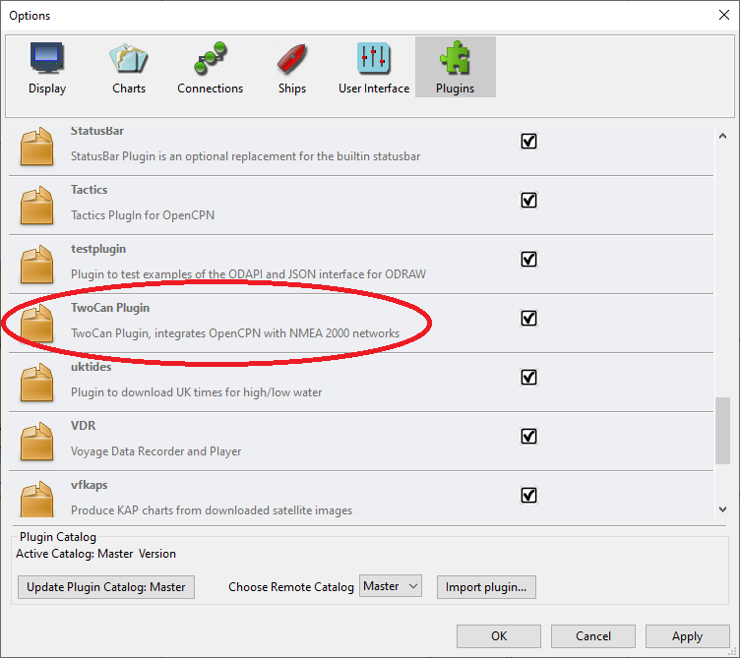Click the TwoCan Plugin box icon
740x658 pixels.
tap(37, 323)
